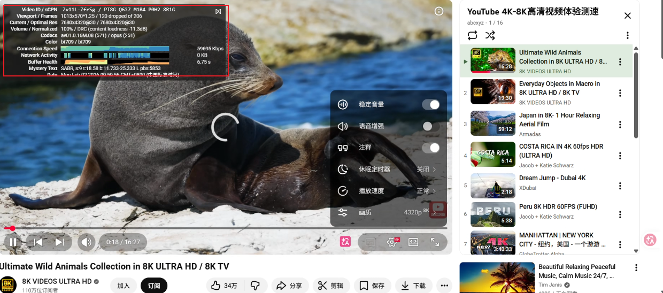Click the 下载 download button

[x=414, y=286]
